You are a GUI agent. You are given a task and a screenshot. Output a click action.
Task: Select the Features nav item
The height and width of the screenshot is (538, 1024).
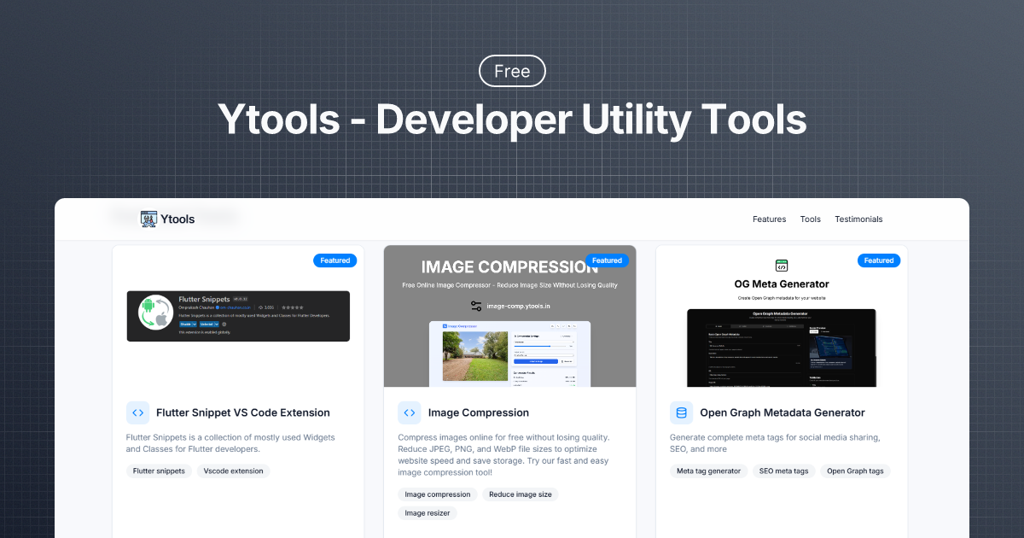coord(769,219)
